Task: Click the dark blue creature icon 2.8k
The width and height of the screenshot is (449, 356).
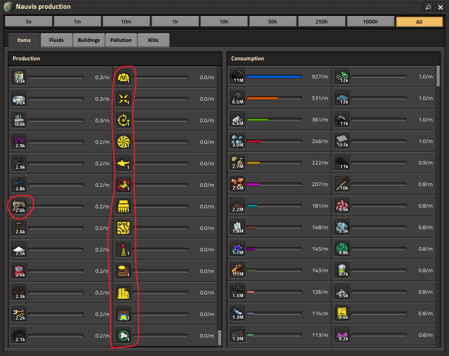Action: coord(19,185)
